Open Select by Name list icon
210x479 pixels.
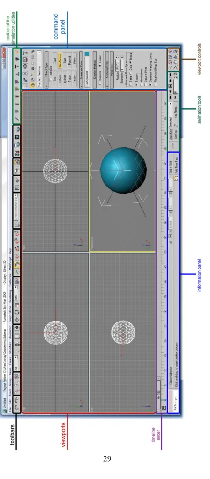click(x=17, y=344)
